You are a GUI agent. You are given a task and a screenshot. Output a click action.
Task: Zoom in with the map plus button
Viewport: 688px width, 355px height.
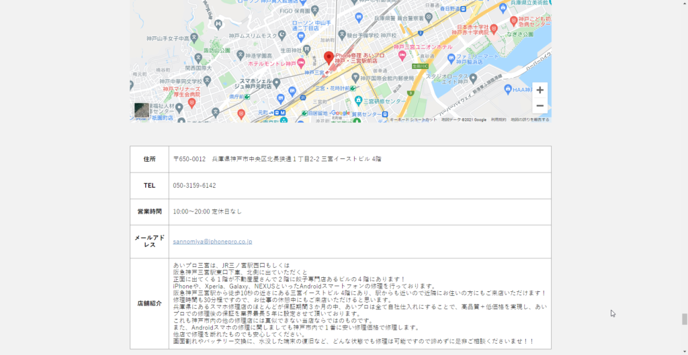point(540,91)
